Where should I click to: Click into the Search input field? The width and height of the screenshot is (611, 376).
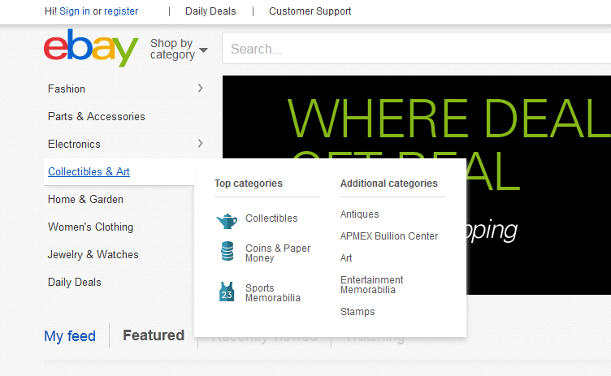[414, 49]
